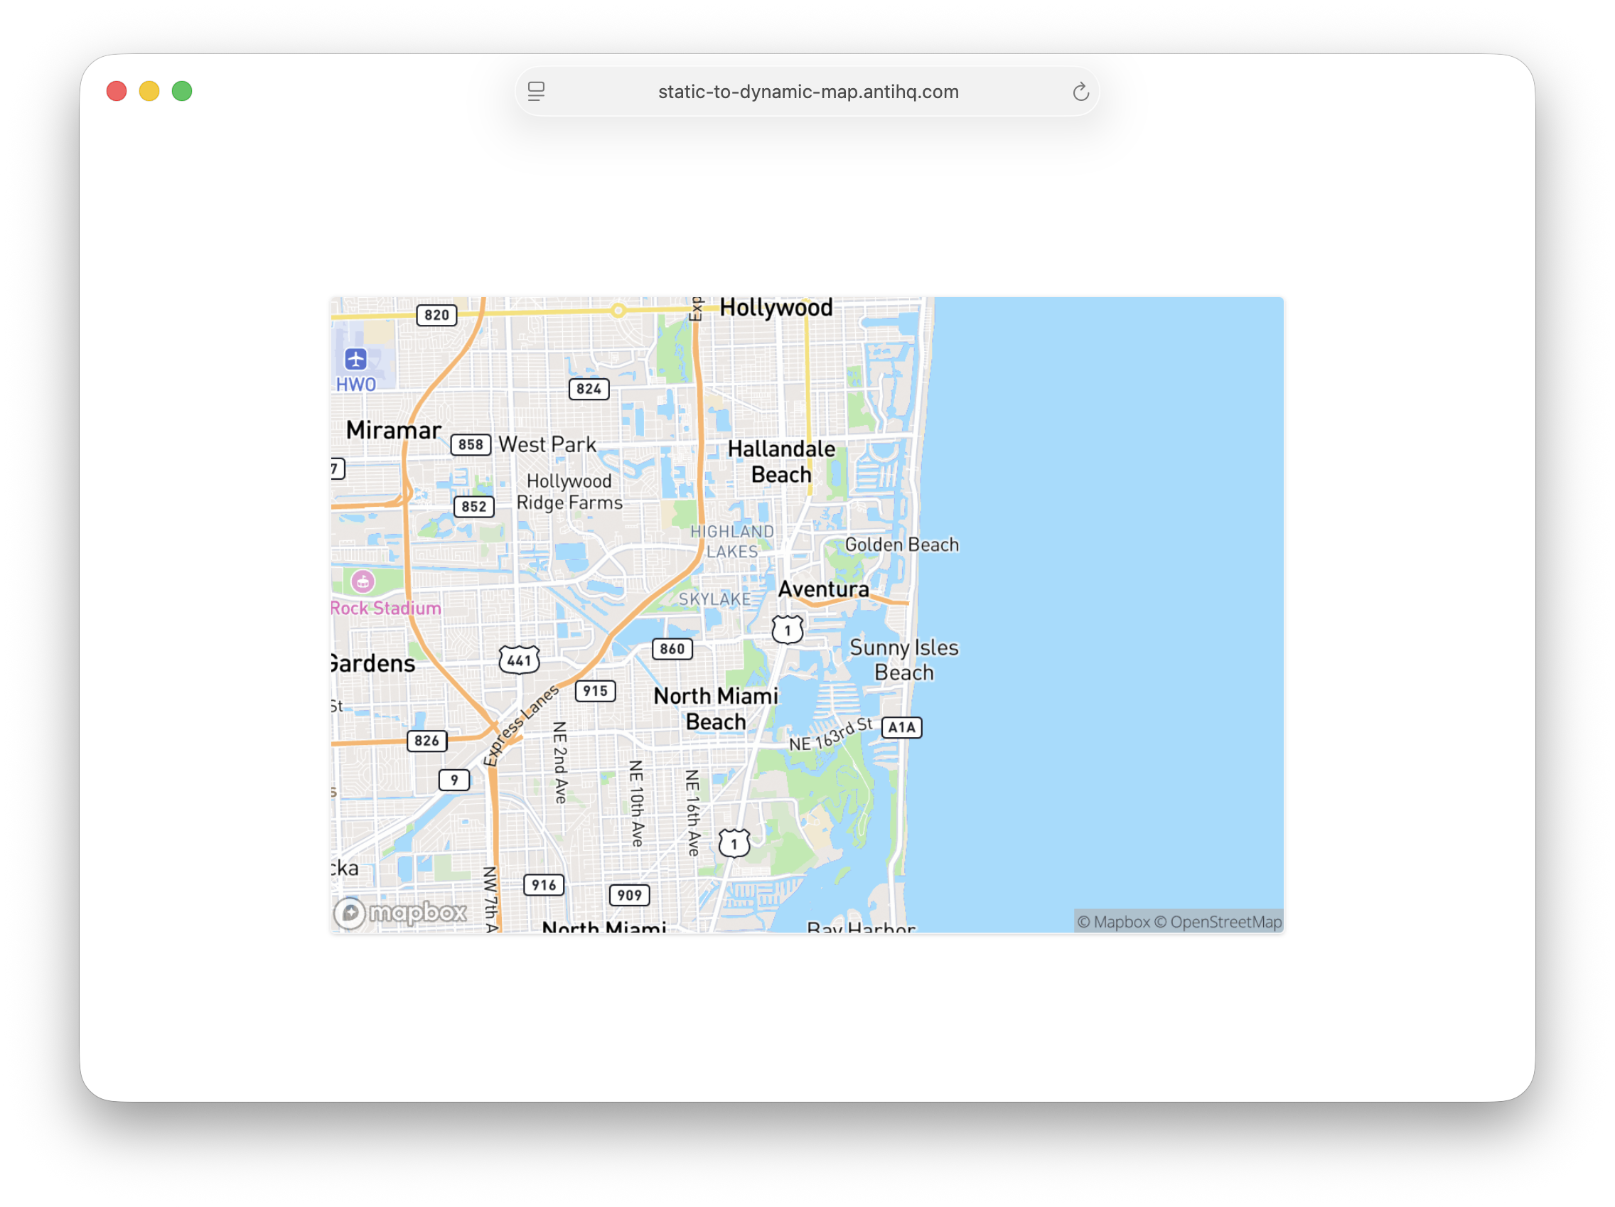Click the route 916 marker

tap(544, 885)
